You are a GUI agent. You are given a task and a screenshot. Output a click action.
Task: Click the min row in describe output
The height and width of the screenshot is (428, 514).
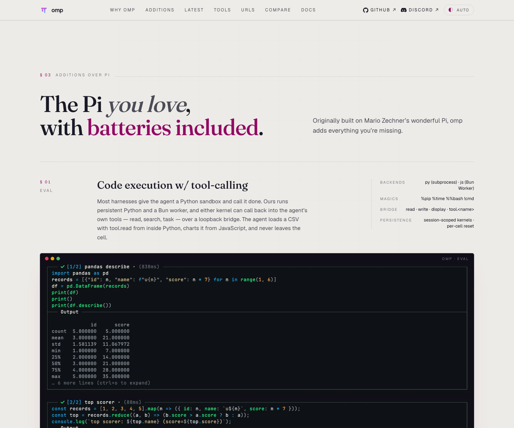[91, 351]
